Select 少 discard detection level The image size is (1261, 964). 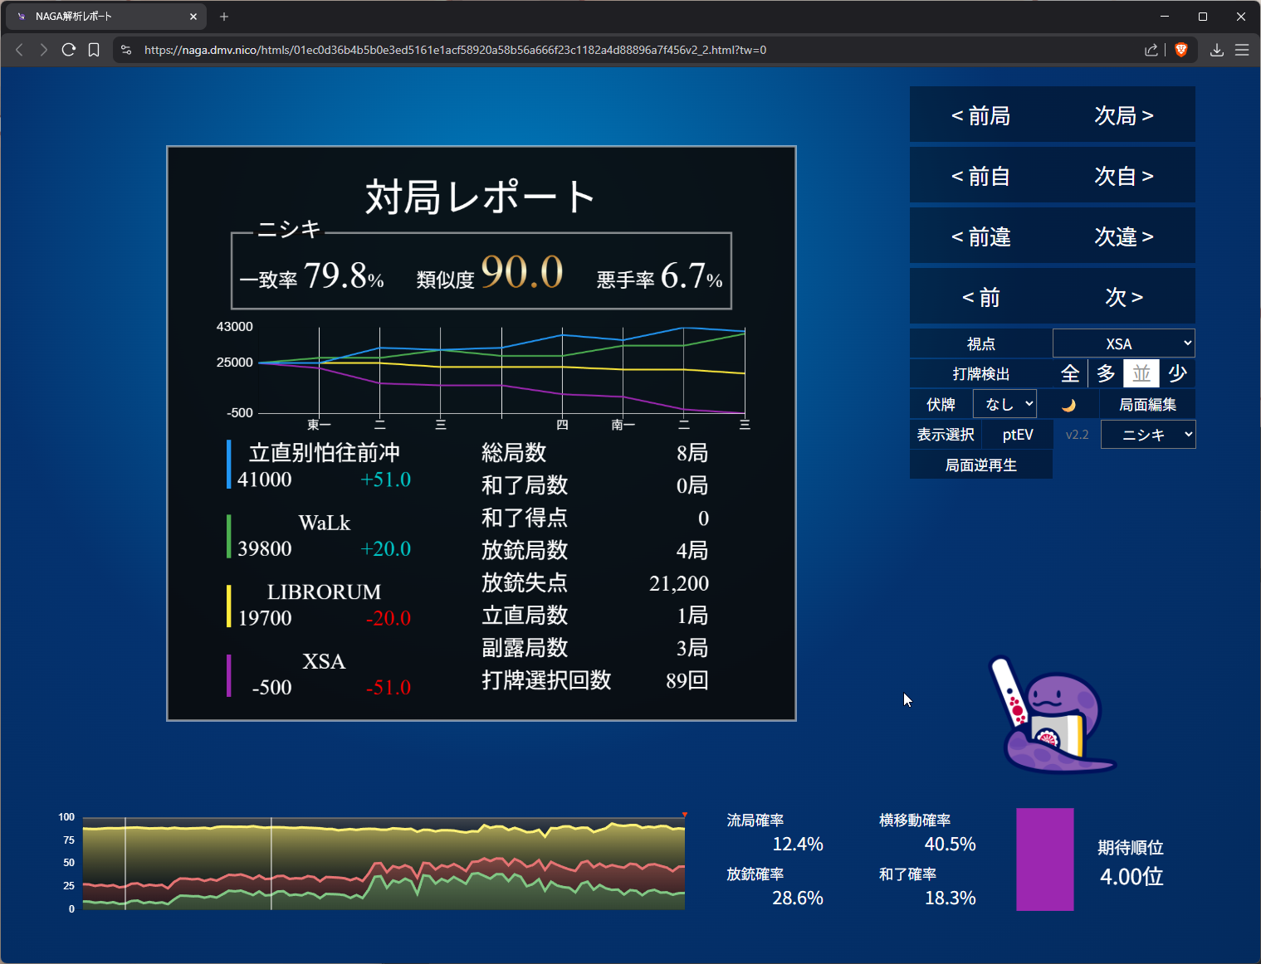tap(1177, 374)
